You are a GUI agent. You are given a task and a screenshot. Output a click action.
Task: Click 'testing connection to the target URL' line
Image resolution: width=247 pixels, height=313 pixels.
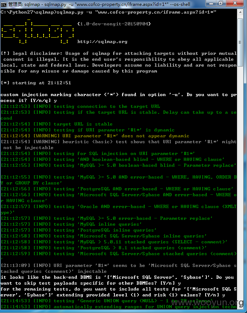pyautogui.click(x=80, y=106)
